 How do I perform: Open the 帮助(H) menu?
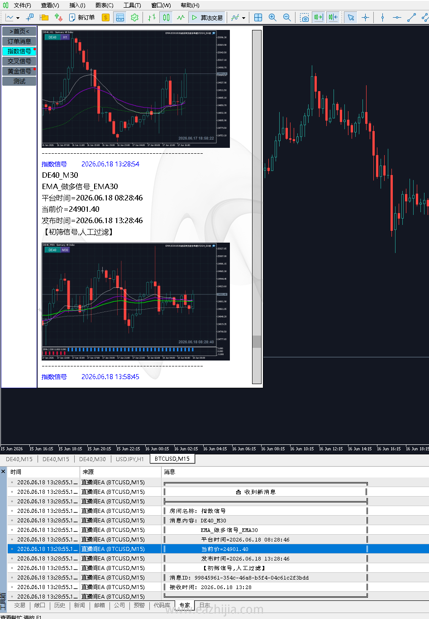click(190, 5)
